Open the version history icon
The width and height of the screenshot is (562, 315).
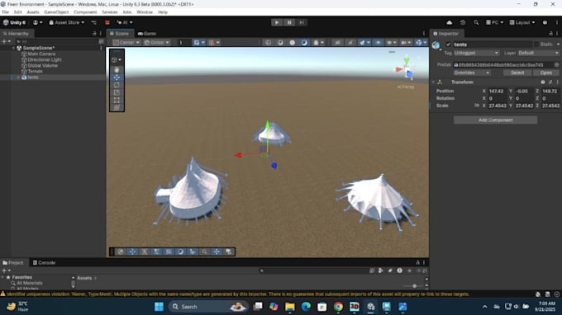(x=463, y=22)
